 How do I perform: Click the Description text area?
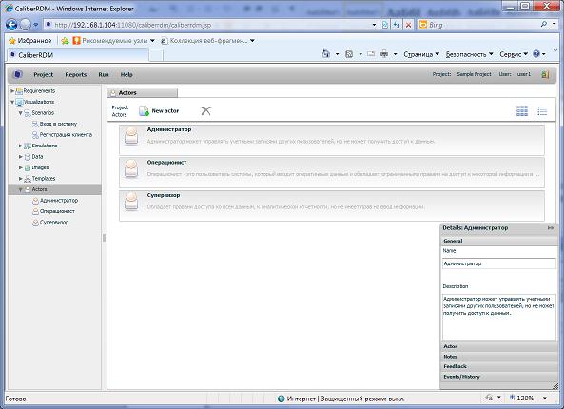[499, 318]
